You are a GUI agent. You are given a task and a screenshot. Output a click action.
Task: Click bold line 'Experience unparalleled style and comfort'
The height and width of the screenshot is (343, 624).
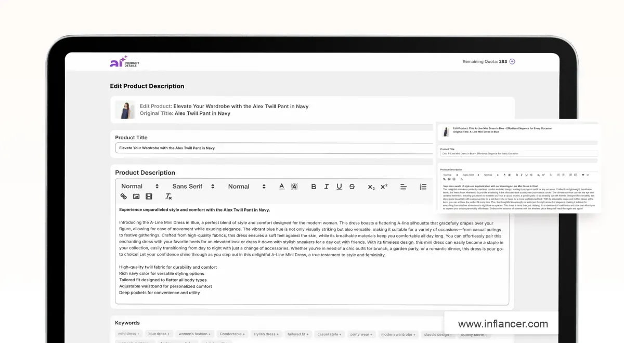point(194,210)
